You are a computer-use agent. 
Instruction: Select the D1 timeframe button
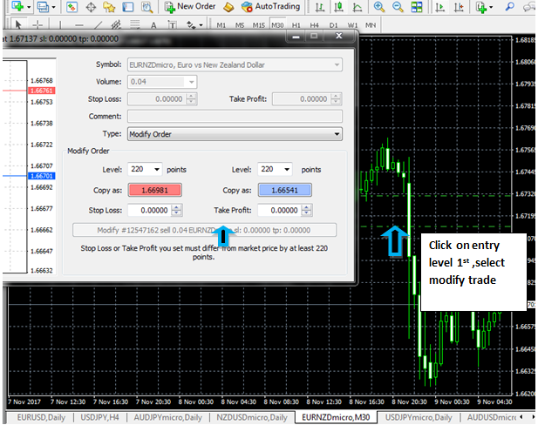(334, 25)
